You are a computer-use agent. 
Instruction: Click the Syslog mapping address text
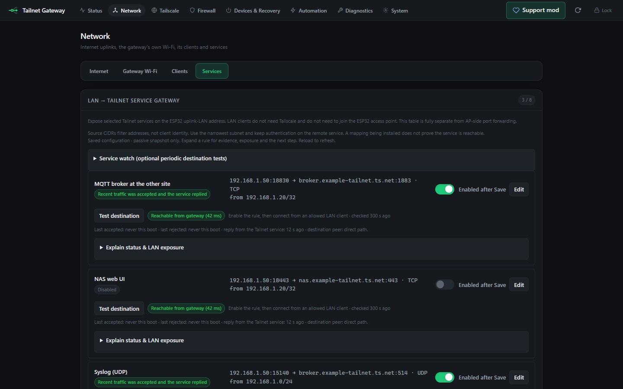(x=328, y=377)
